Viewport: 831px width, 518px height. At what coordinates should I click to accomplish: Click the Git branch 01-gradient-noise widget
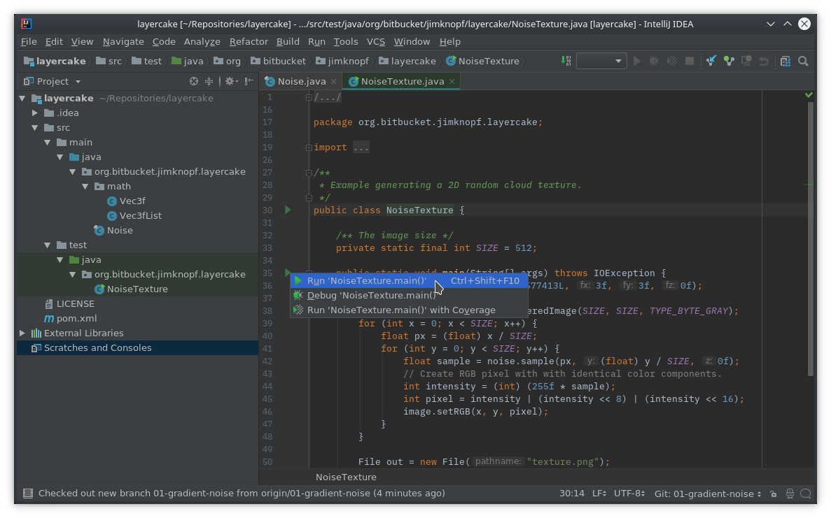708,494
